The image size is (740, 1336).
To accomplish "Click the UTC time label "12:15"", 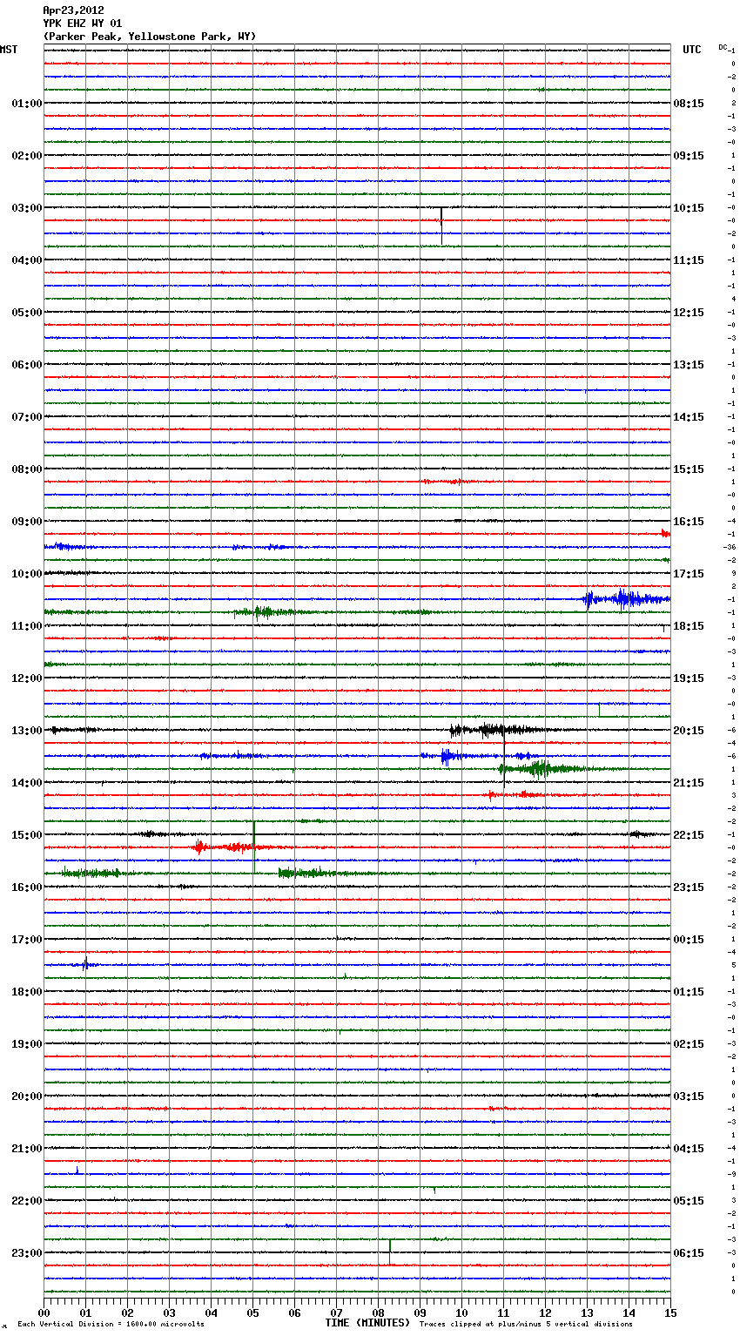I will click(x=689, y=313).
